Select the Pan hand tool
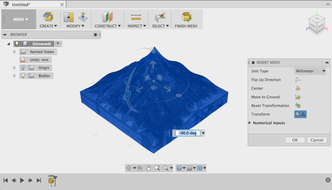 [x=148, y=168]
